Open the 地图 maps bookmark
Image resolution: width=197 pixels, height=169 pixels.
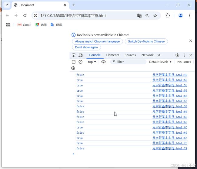pyautogui.click(x=41, y=25)
